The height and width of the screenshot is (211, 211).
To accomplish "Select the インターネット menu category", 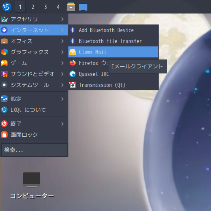I will 34,30.
